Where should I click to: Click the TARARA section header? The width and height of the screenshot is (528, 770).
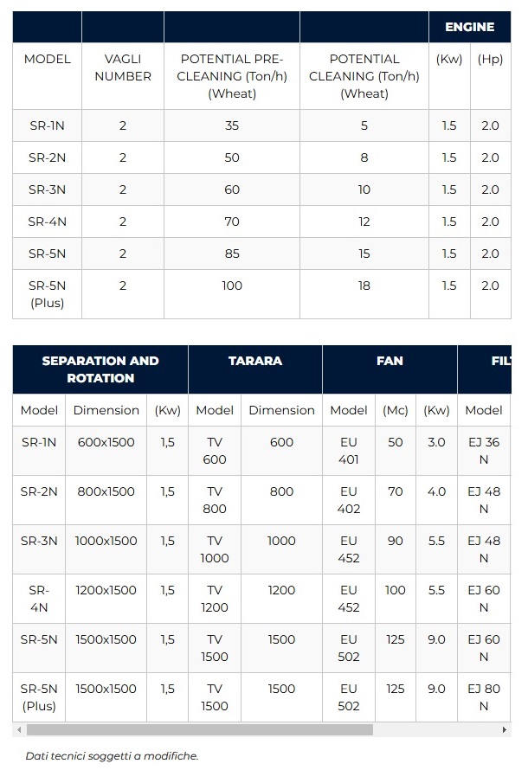pos(255,361)
